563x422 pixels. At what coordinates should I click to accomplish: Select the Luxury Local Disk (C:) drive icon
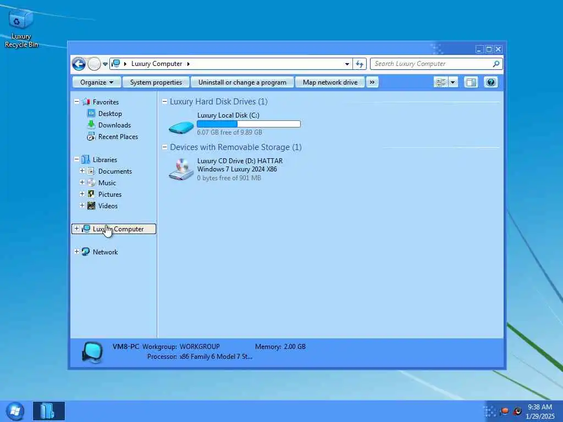[x=181, y=127]
